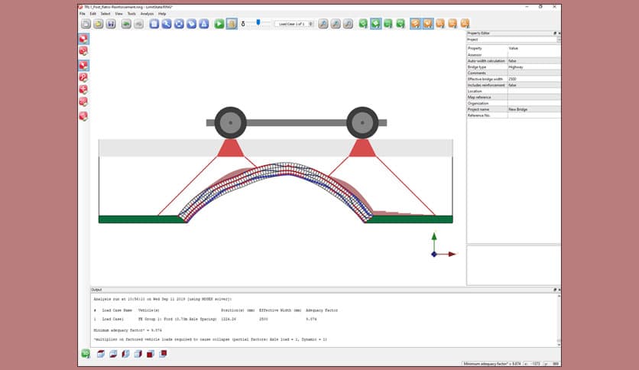Viewport: 639px width, 370px height.
Task: Open the Analysis menu
Action: [147, 14]
